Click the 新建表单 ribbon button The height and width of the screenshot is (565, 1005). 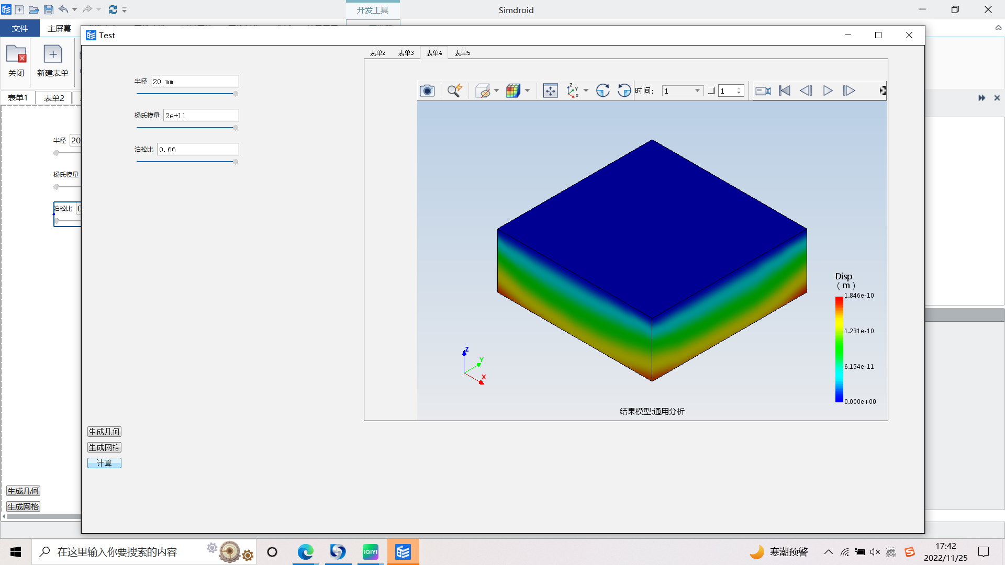[53, 61]
